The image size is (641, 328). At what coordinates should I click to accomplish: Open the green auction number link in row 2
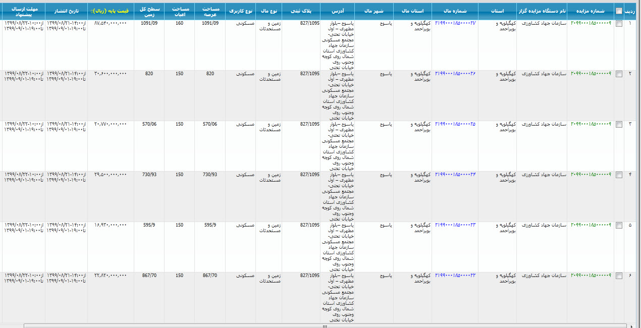[x=591, y=74]
